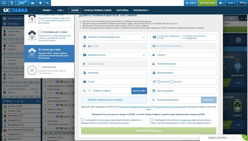
Task: Go to Пункты приема ставок
Action: point(98,10)
